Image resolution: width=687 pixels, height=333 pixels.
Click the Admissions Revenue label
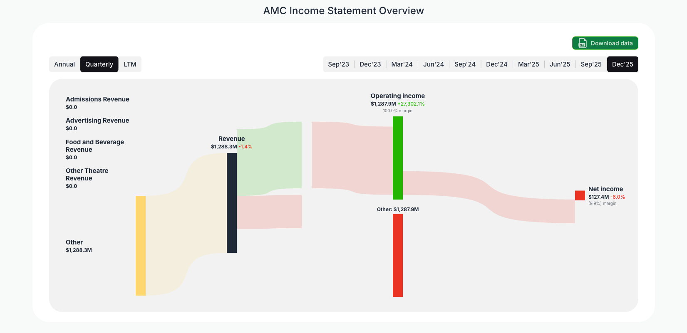[97, 99]
